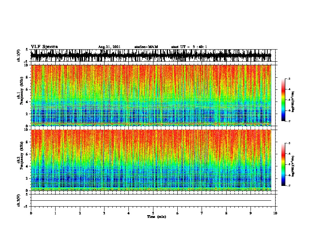Screen dimensions: 310x239
Task: Click the "-7" label on ch.1 color bar
Action: (289, 121)
